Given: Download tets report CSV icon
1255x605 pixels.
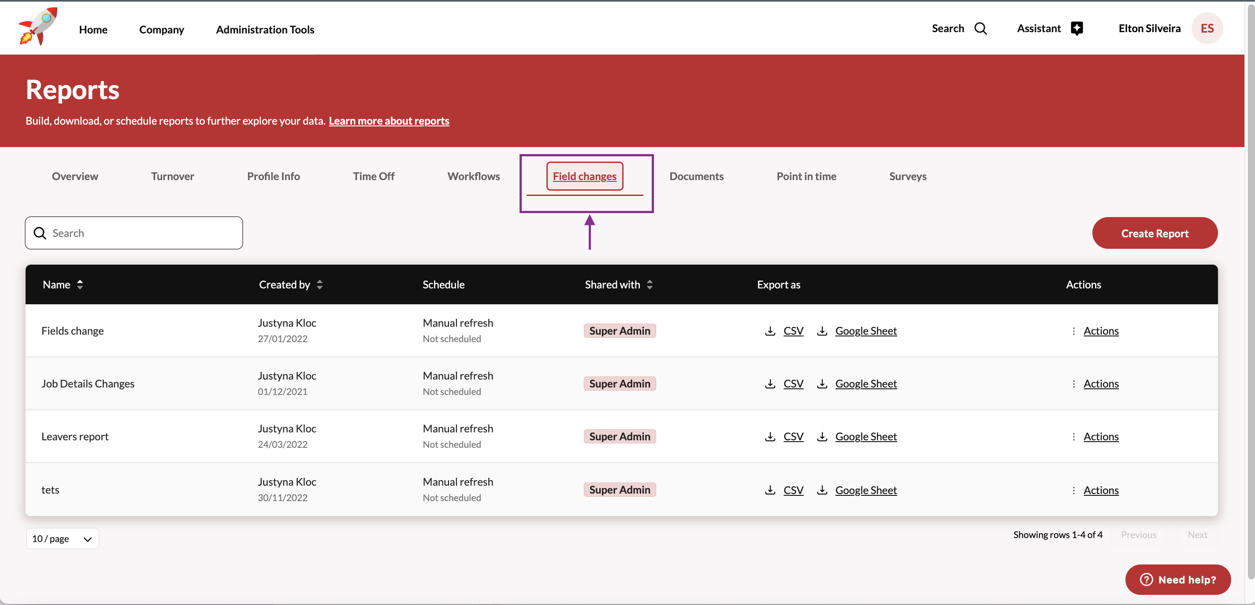Looking at the screenshot, I should (770, 490).
